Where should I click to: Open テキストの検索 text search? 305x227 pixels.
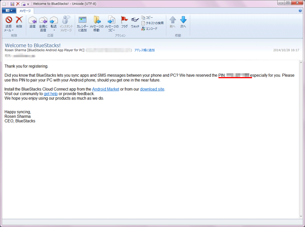pyautogui.click(x=152, y=23)
